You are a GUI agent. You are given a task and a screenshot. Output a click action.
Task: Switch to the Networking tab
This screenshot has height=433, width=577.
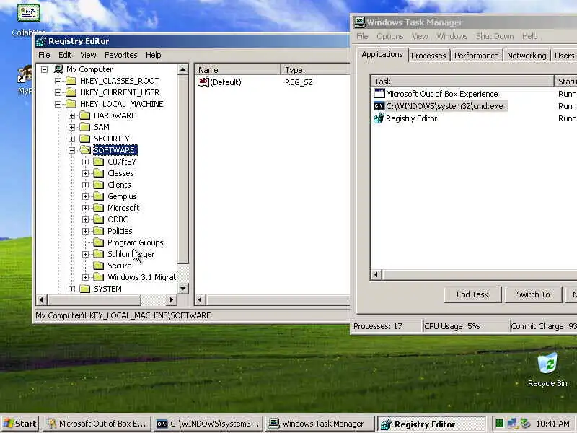pos(527,56)
